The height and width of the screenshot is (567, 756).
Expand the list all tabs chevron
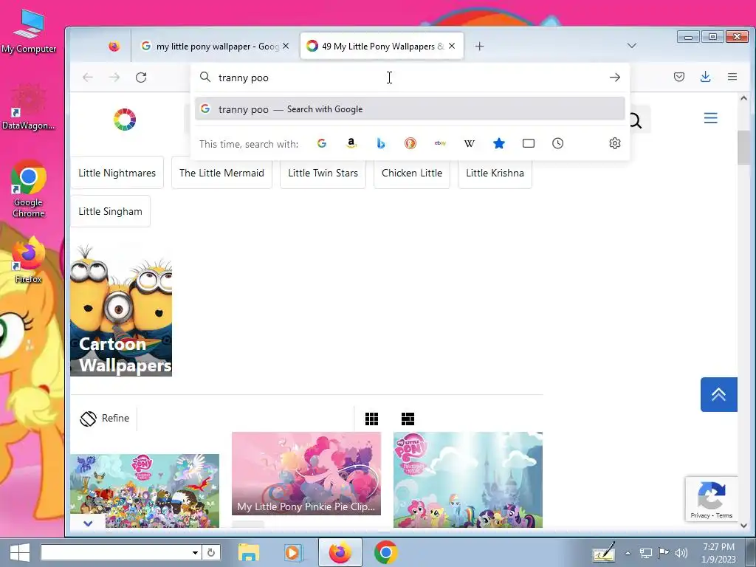632,46
